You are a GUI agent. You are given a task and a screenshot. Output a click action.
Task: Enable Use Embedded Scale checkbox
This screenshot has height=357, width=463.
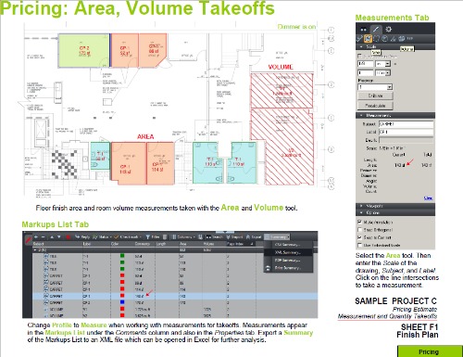coord(359,245)
